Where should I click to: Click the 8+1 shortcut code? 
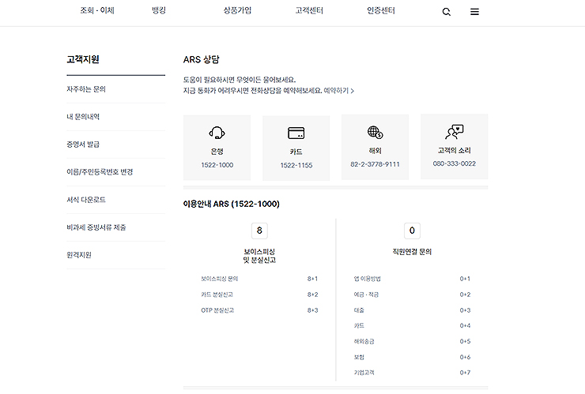pyautogui.click(x=312, y=279)
